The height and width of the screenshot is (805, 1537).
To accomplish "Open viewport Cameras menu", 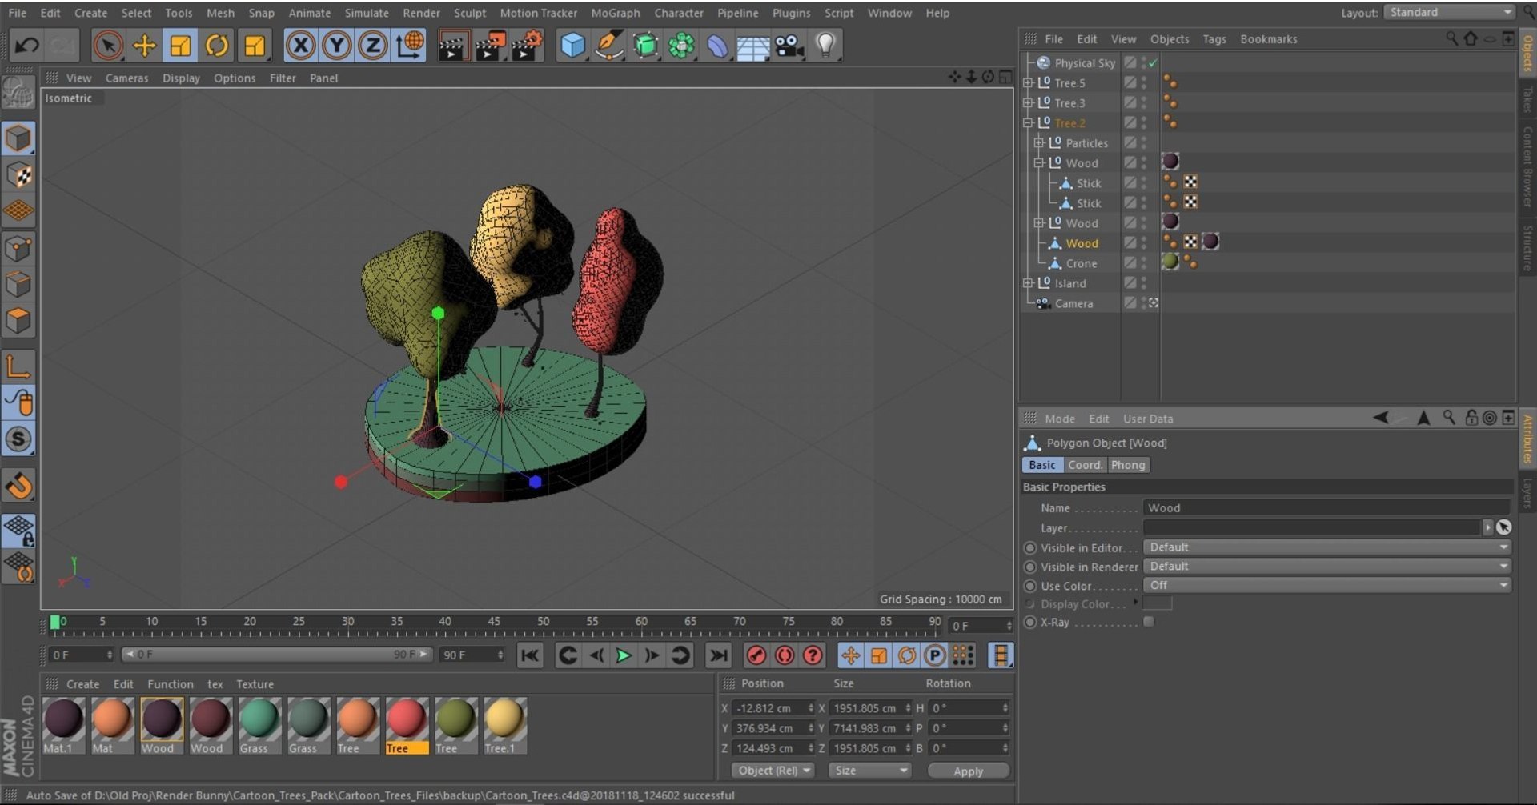I will (126, 78).
